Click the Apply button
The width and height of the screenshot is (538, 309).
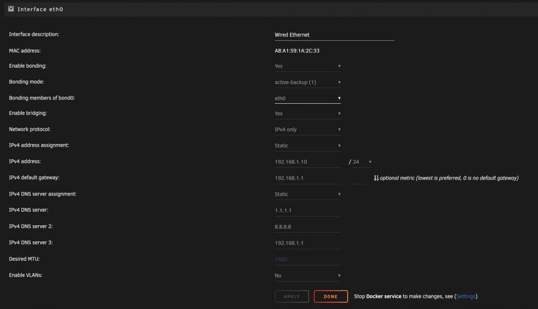point(292,297)
